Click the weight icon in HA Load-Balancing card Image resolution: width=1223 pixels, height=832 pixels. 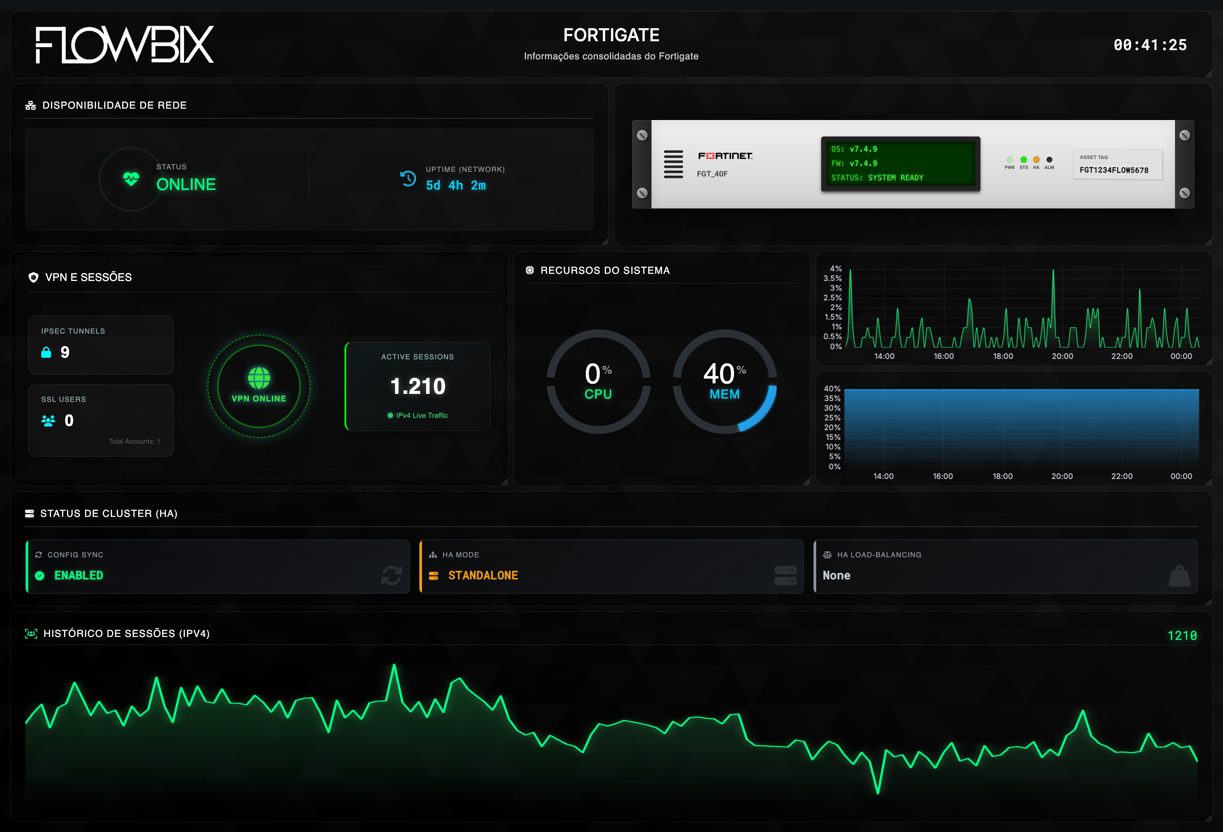(1179, 575)
